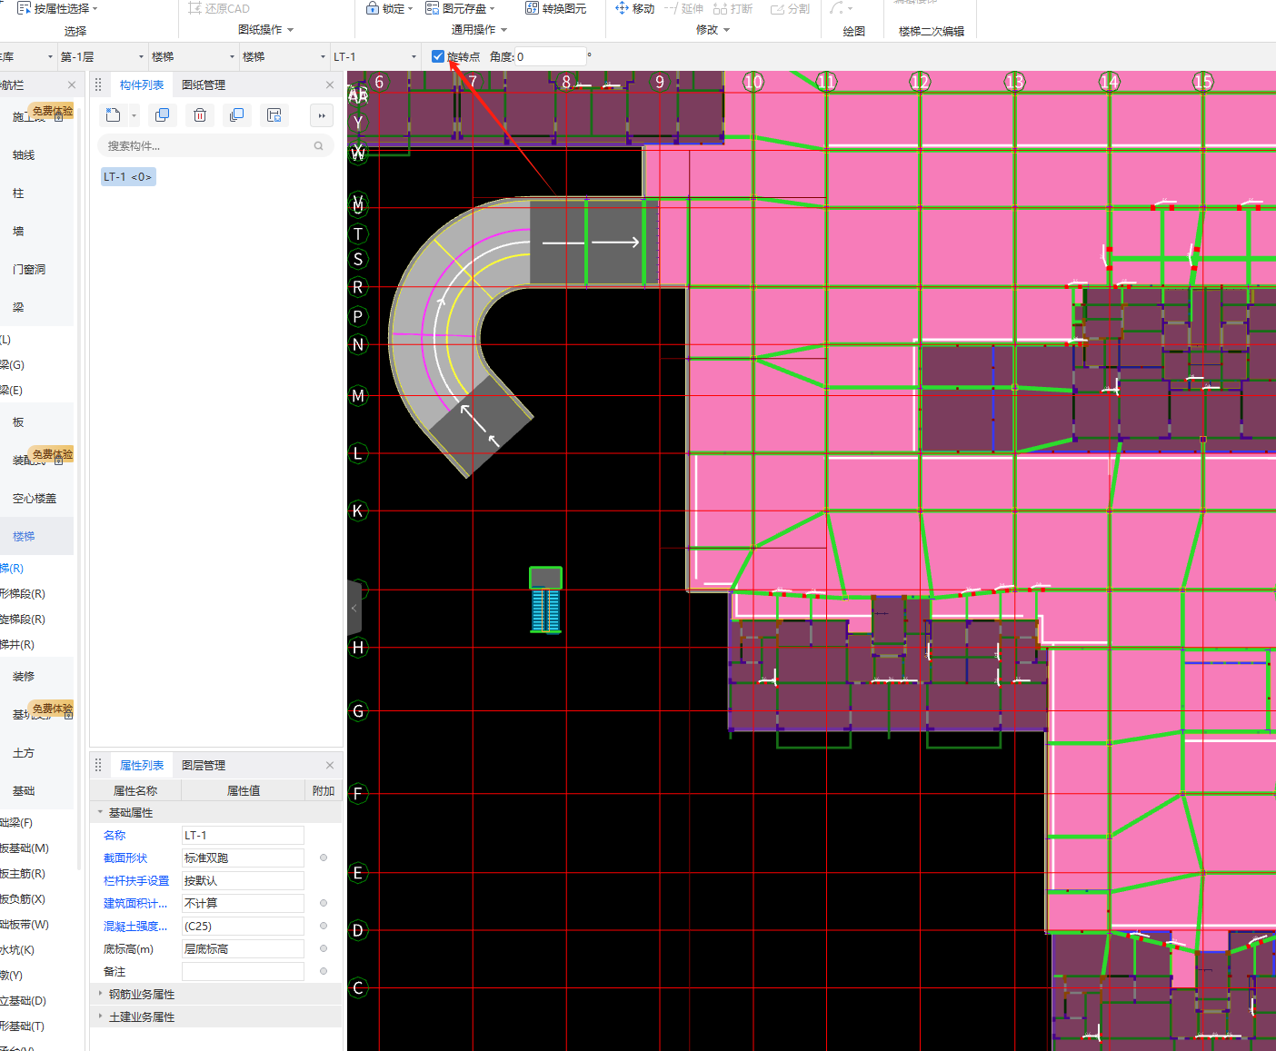This screenshot has width=1276, height=1051.
Task: Select 轴线 in navigation bar
Action: (x=24, y=155)
